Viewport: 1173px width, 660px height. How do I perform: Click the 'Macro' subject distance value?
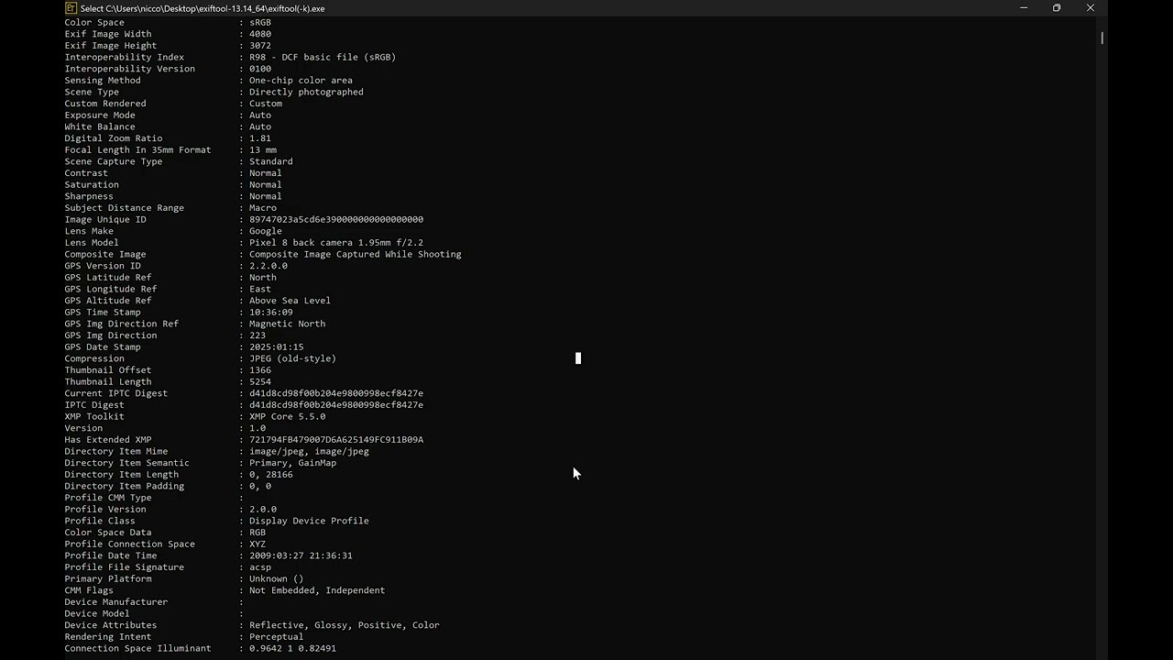[263, 208]
